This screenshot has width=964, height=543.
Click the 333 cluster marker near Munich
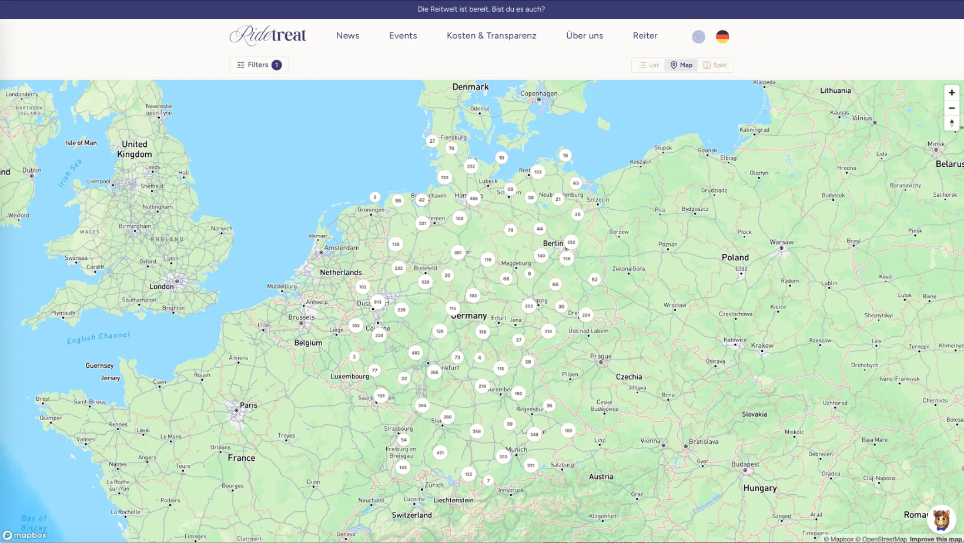click(x=503, y=457)
